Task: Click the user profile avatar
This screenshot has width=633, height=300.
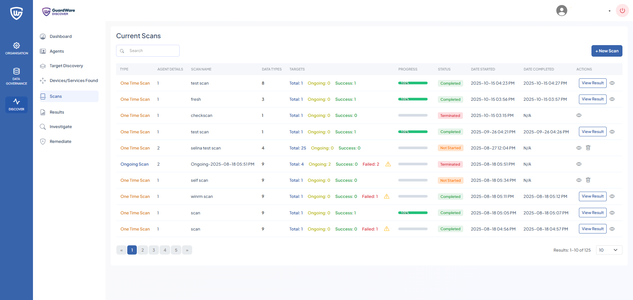Action: click(561, 11)
